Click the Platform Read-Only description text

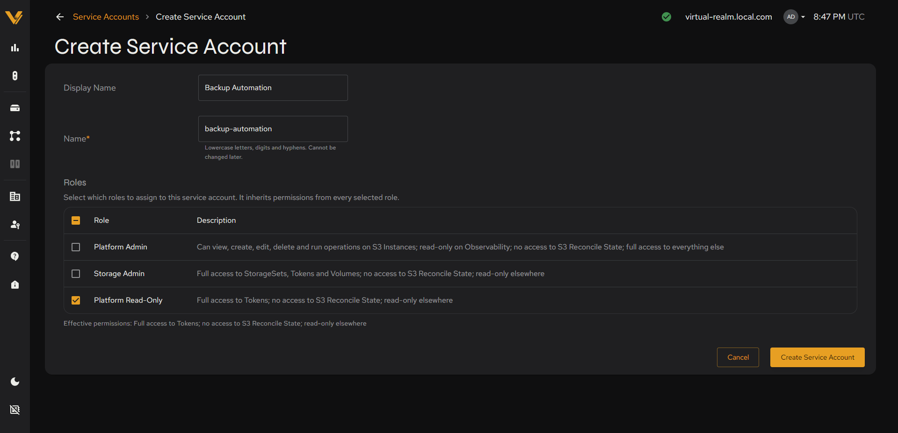click(x=325, y=300)
